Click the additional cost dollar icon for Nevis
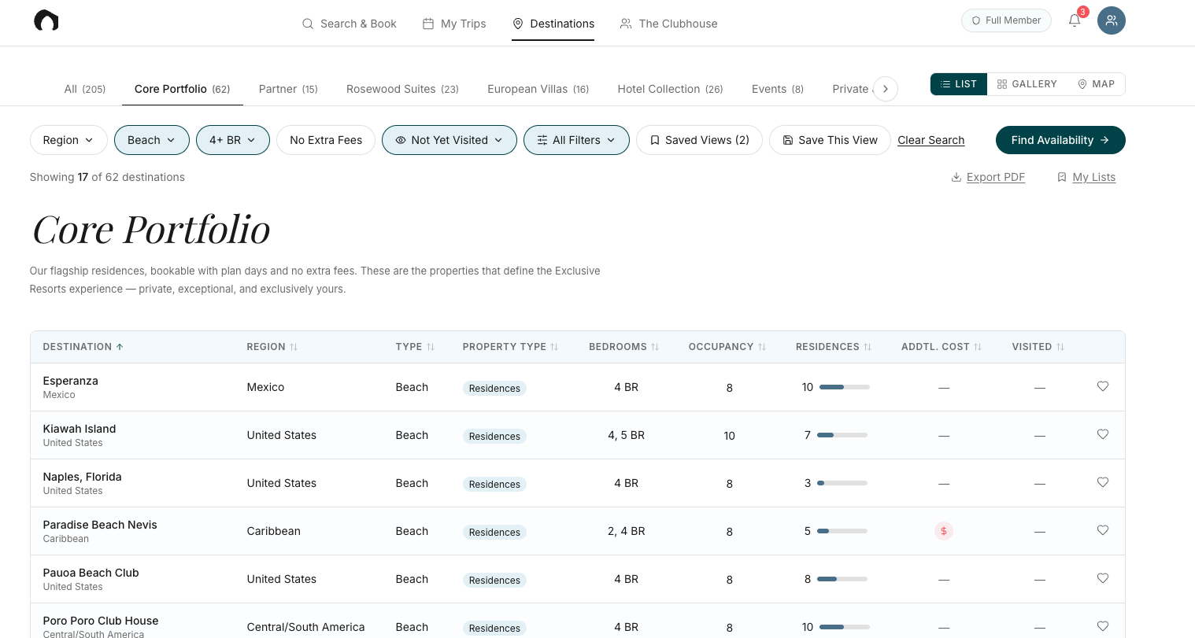 coord(944,531)
